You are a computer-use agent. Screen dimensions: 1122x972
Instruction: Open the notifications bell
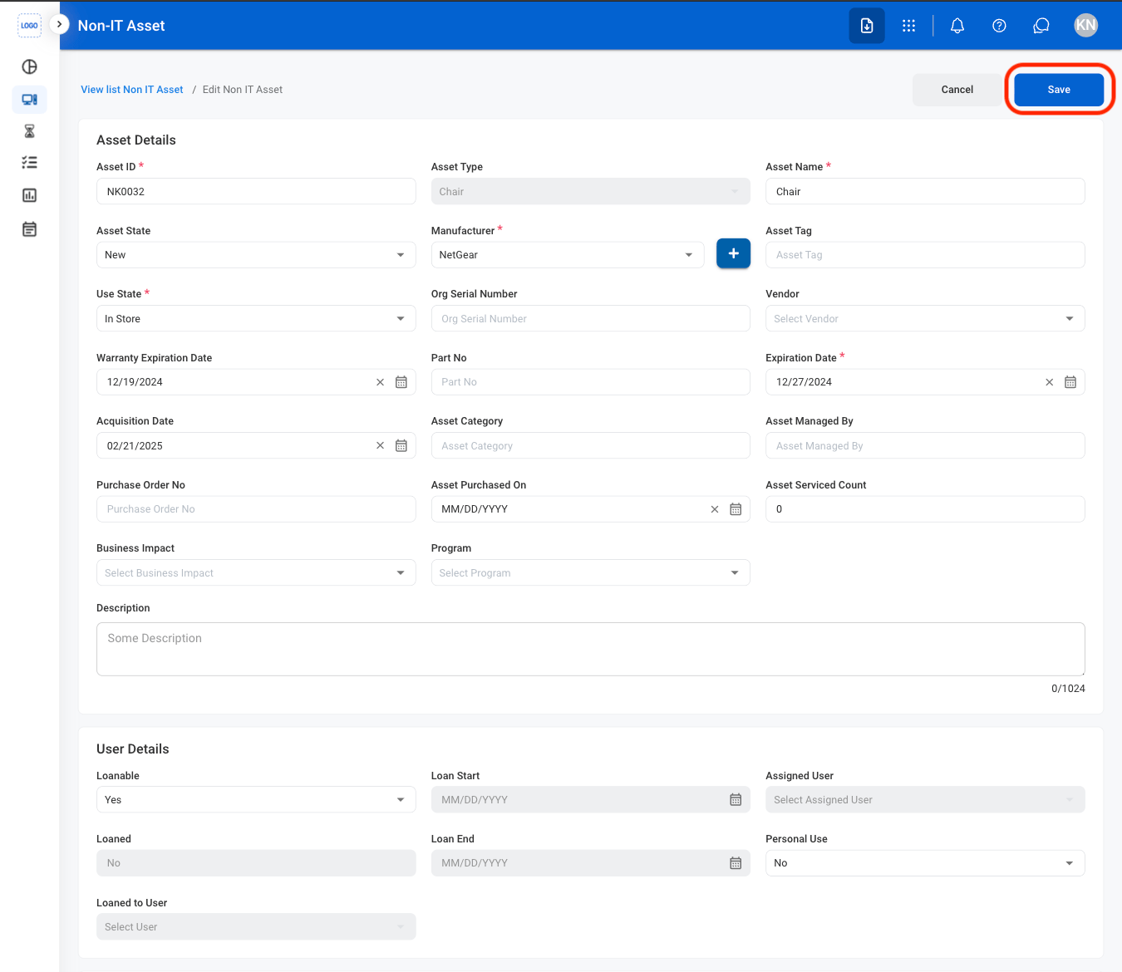pos(957,26)
